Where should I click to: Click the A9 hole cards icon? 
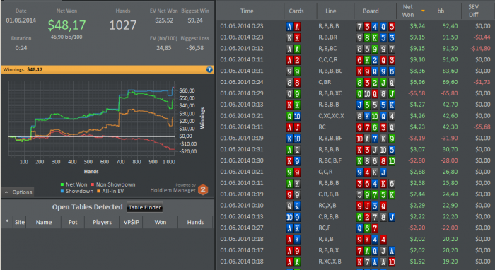(x=293, y=250)
